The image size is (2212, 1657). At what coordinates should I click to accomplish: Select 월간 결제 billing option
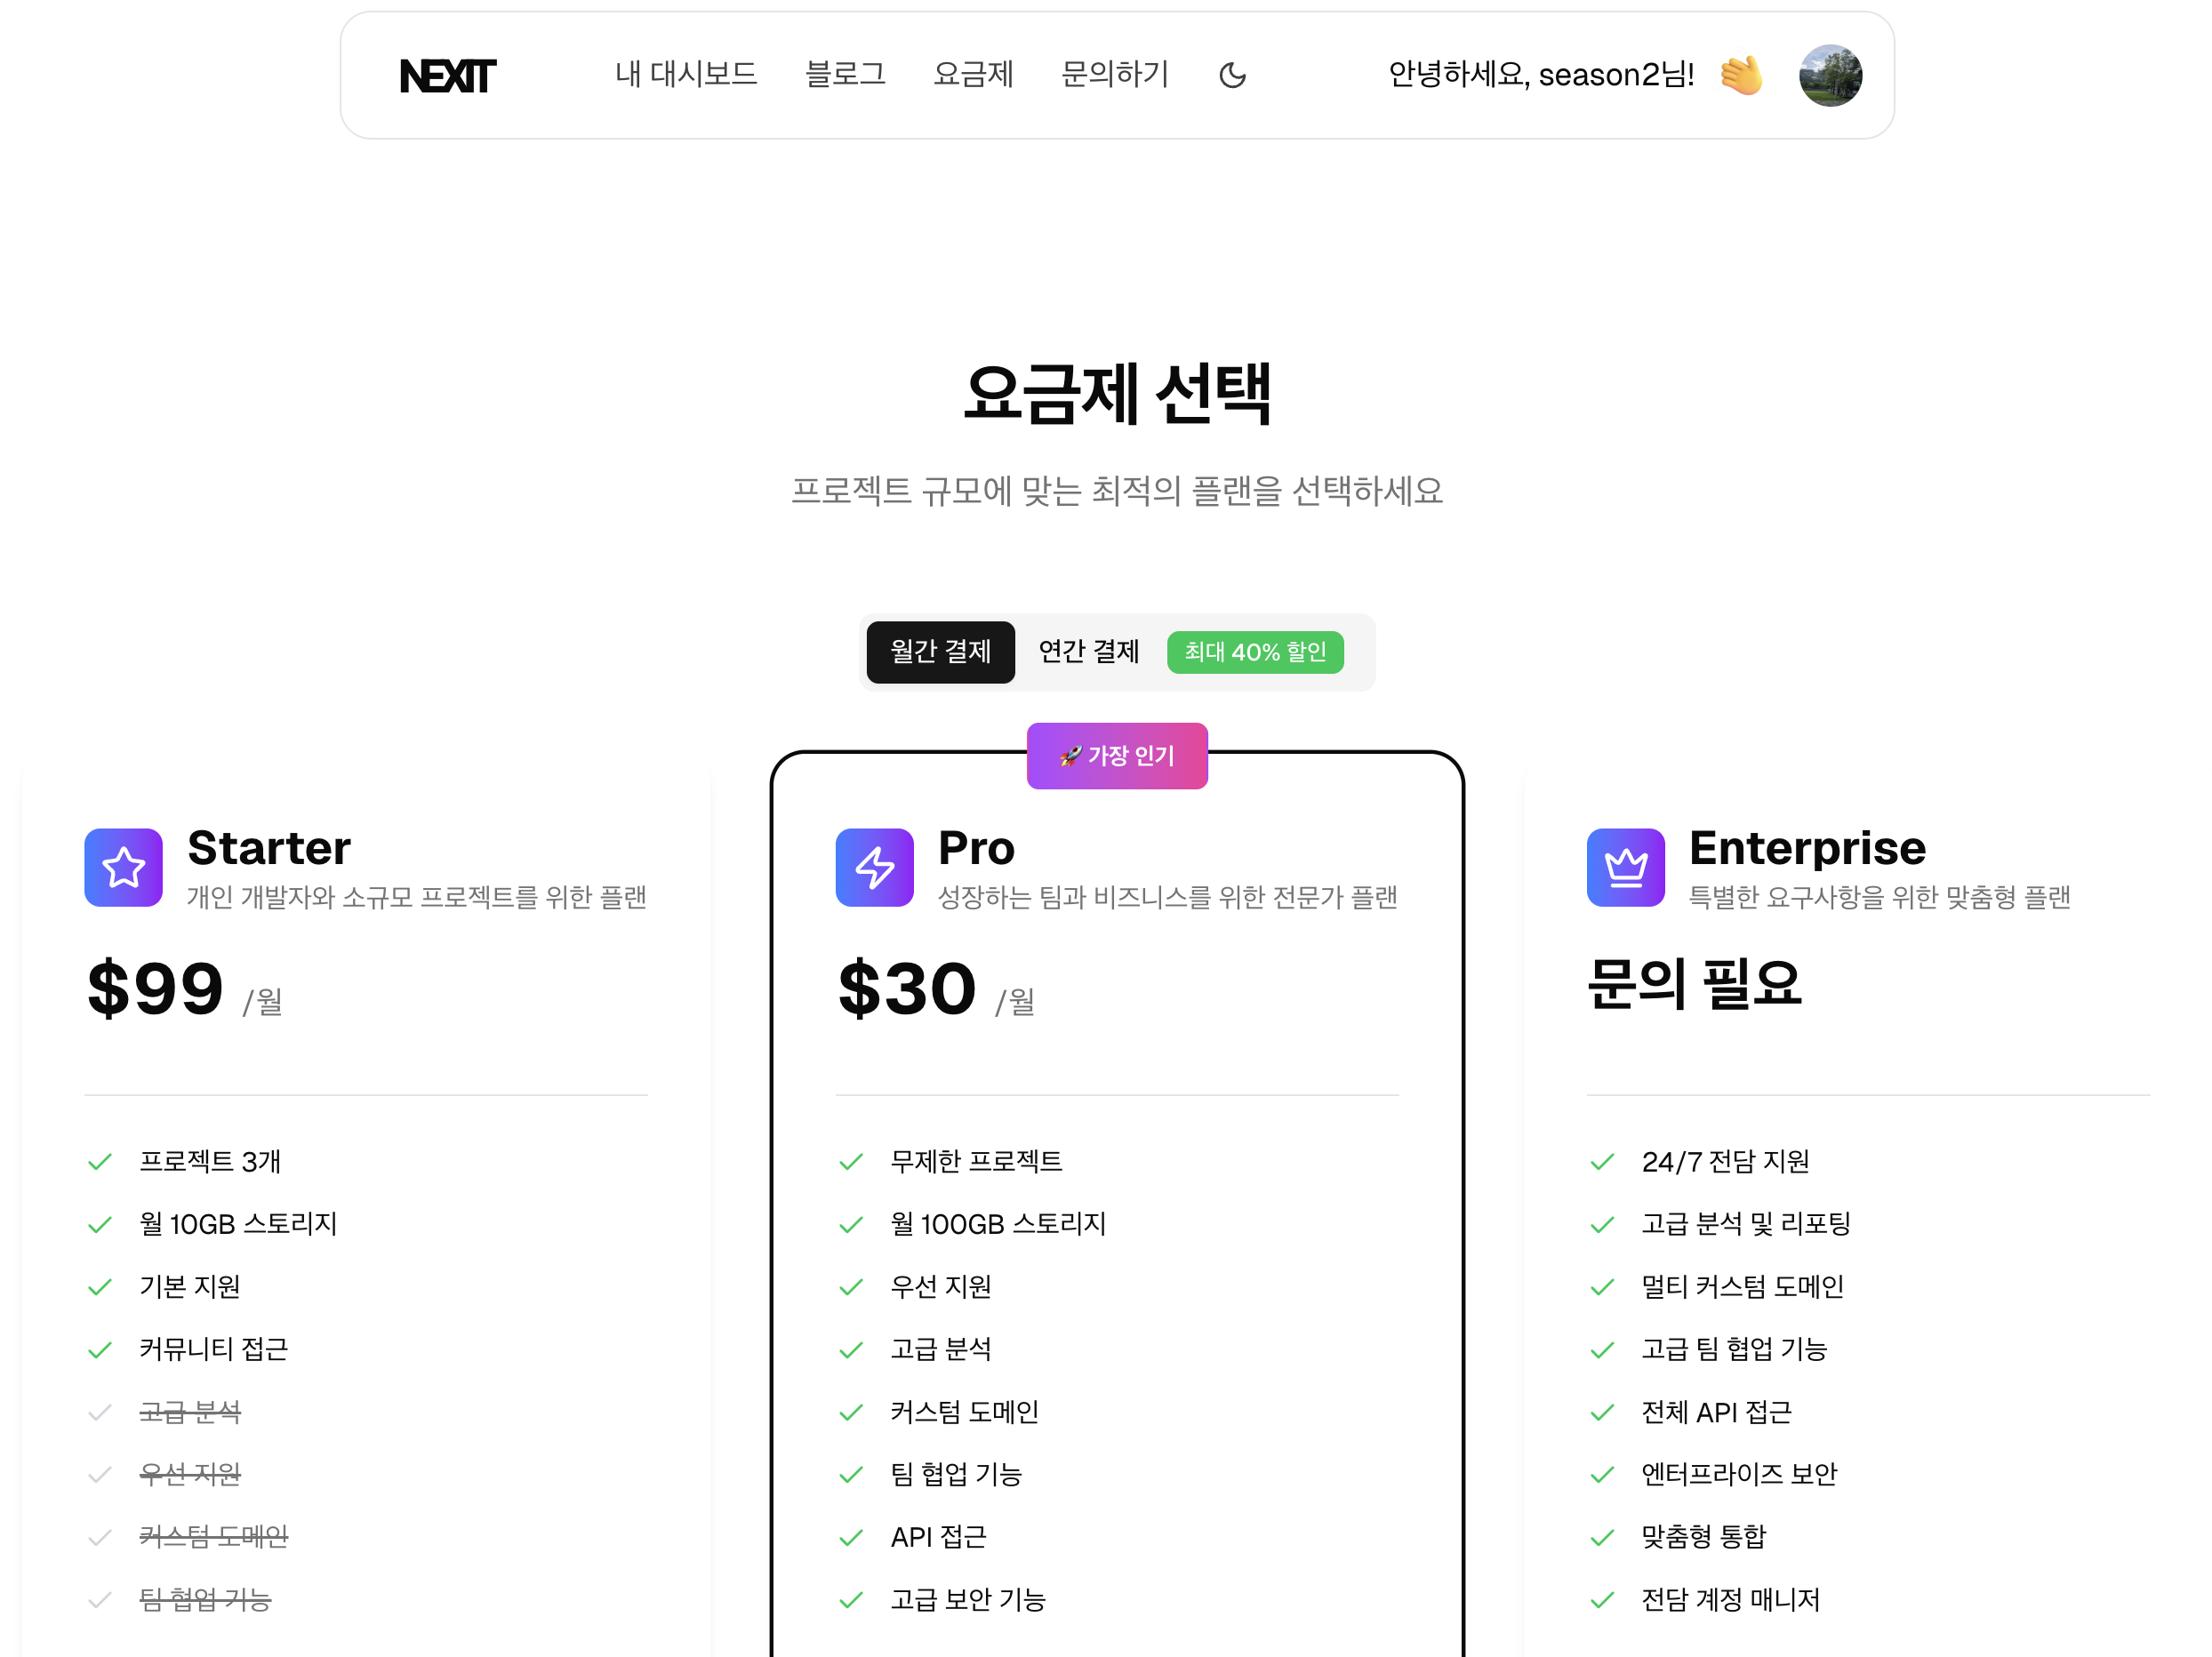[940, 652]
